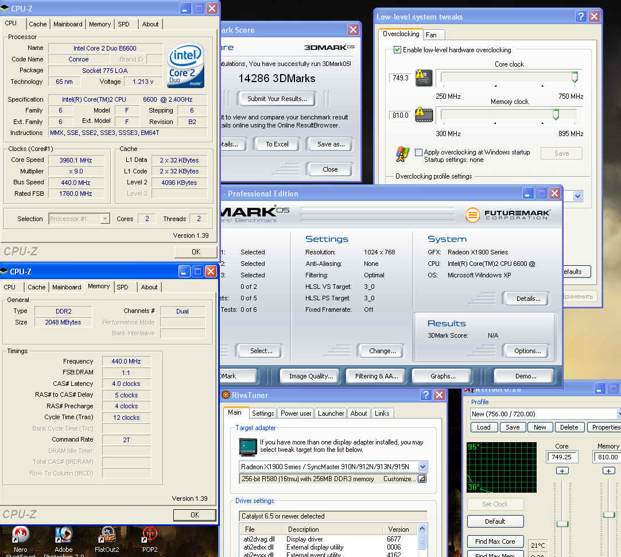Click Delete profile button in ATITool

point(569,427)
